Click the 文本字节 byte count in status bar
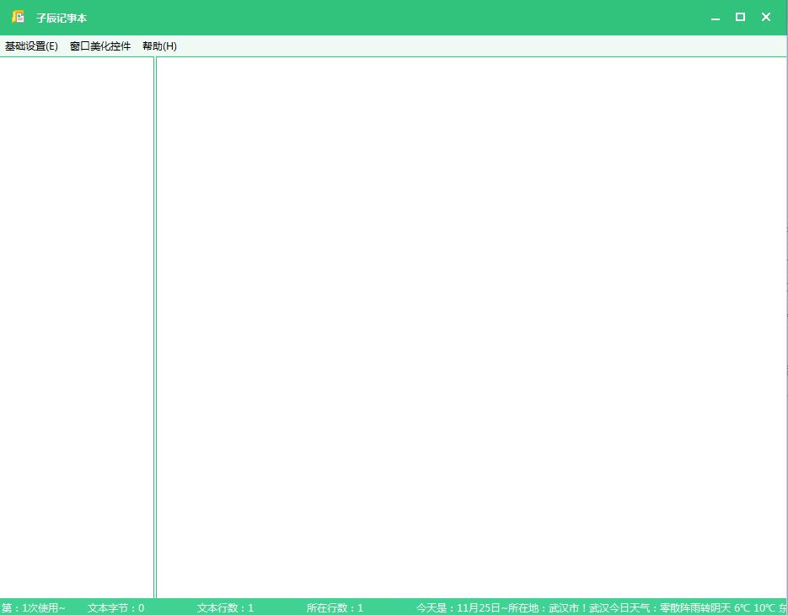Image resolution: width=788 pixels, height=615 pixels. pos(115,607)
